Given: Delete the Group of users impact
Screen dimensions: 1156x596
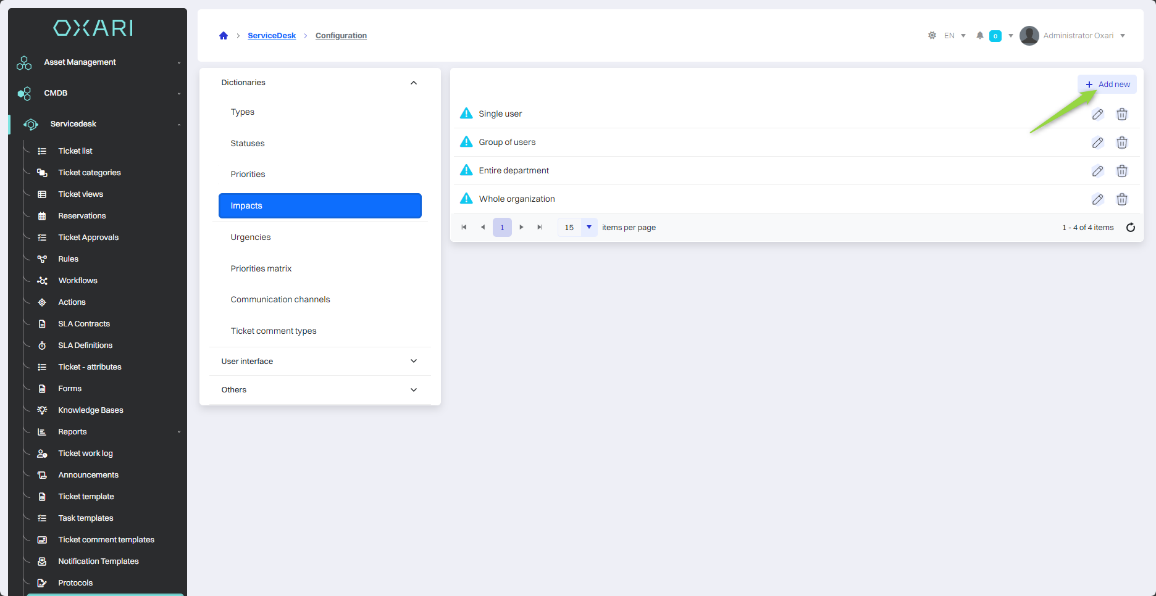Looking at the screenshot, I should pyautogui.click(x=1122, y=143).
